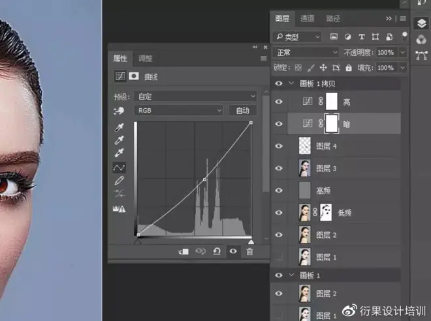Show hidden 图层 1 in 画板 1 拷贝
431x321 pixels.
(x=279, y=257)
